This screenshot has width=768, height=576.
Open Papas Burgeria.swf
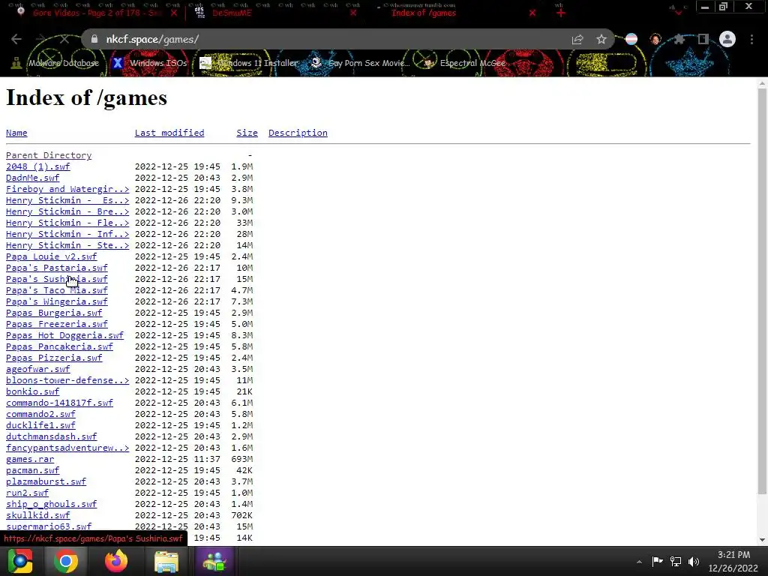54,313
